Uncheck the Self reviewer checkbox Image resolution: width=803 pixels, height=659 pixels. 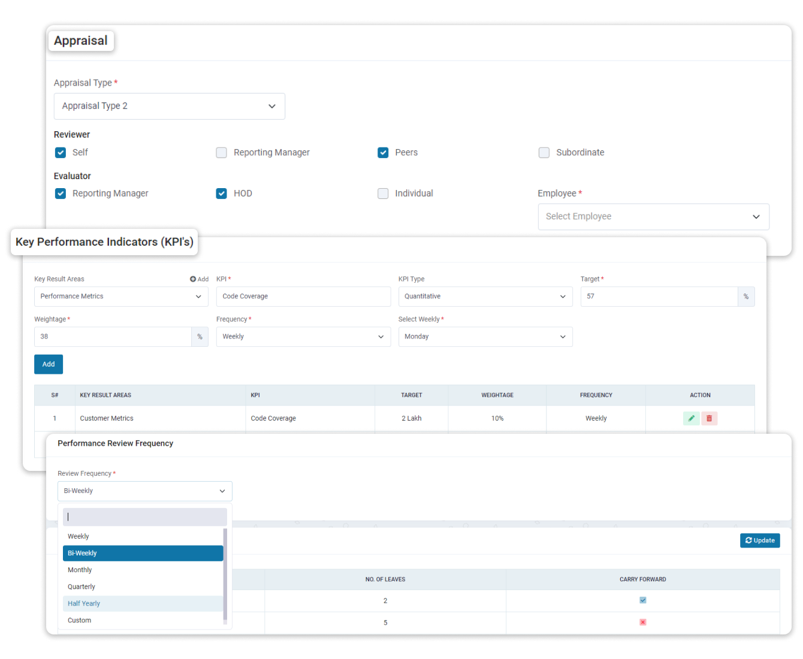pyautogui.click(x=61, y=153)
